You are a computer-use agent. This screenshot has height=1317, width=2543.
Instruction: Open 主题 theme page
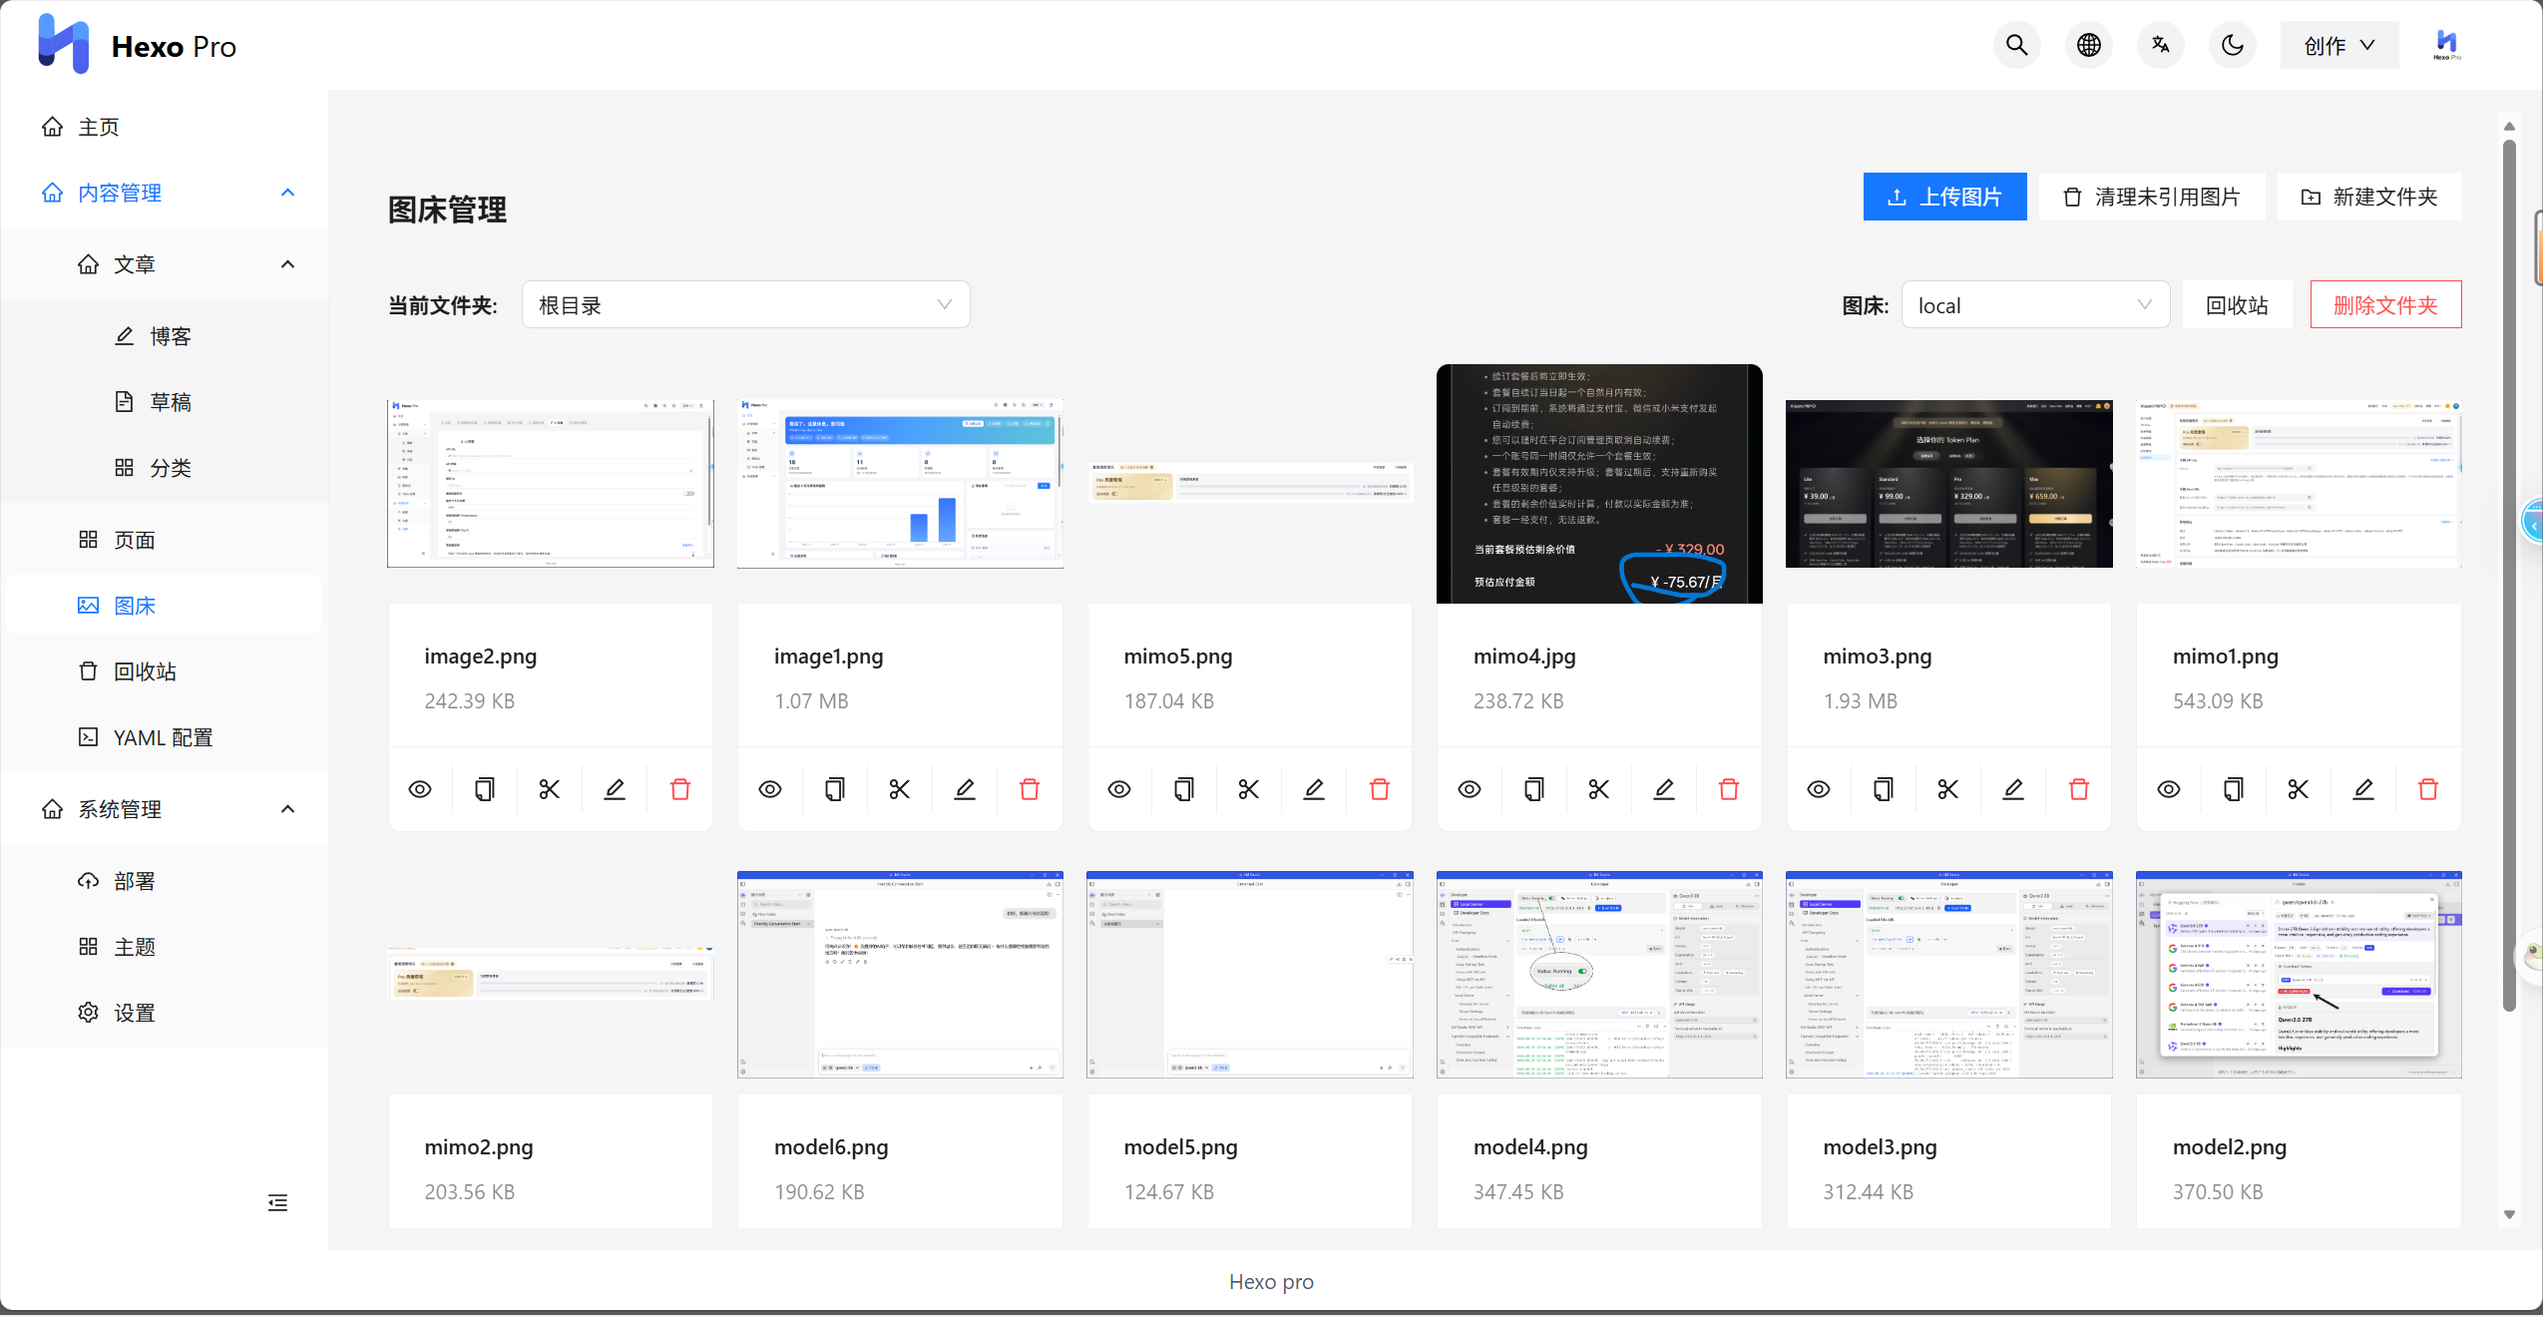tap(164, 947)
